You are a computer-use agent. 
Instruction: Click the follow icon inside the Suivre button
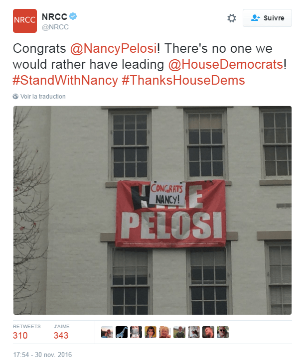point(256,18)
